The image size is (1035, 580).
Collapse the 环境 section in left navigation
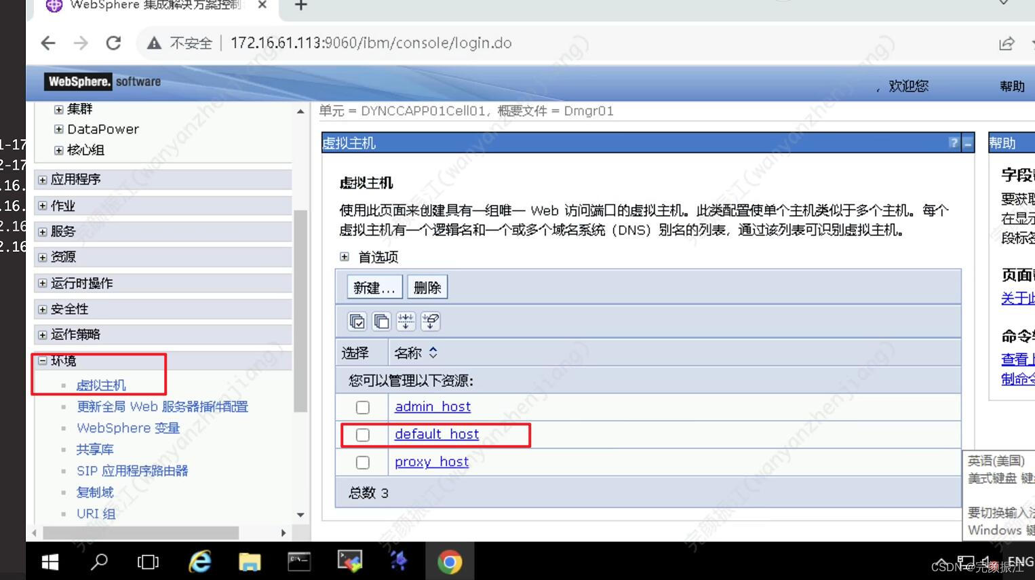pos(43,360)
